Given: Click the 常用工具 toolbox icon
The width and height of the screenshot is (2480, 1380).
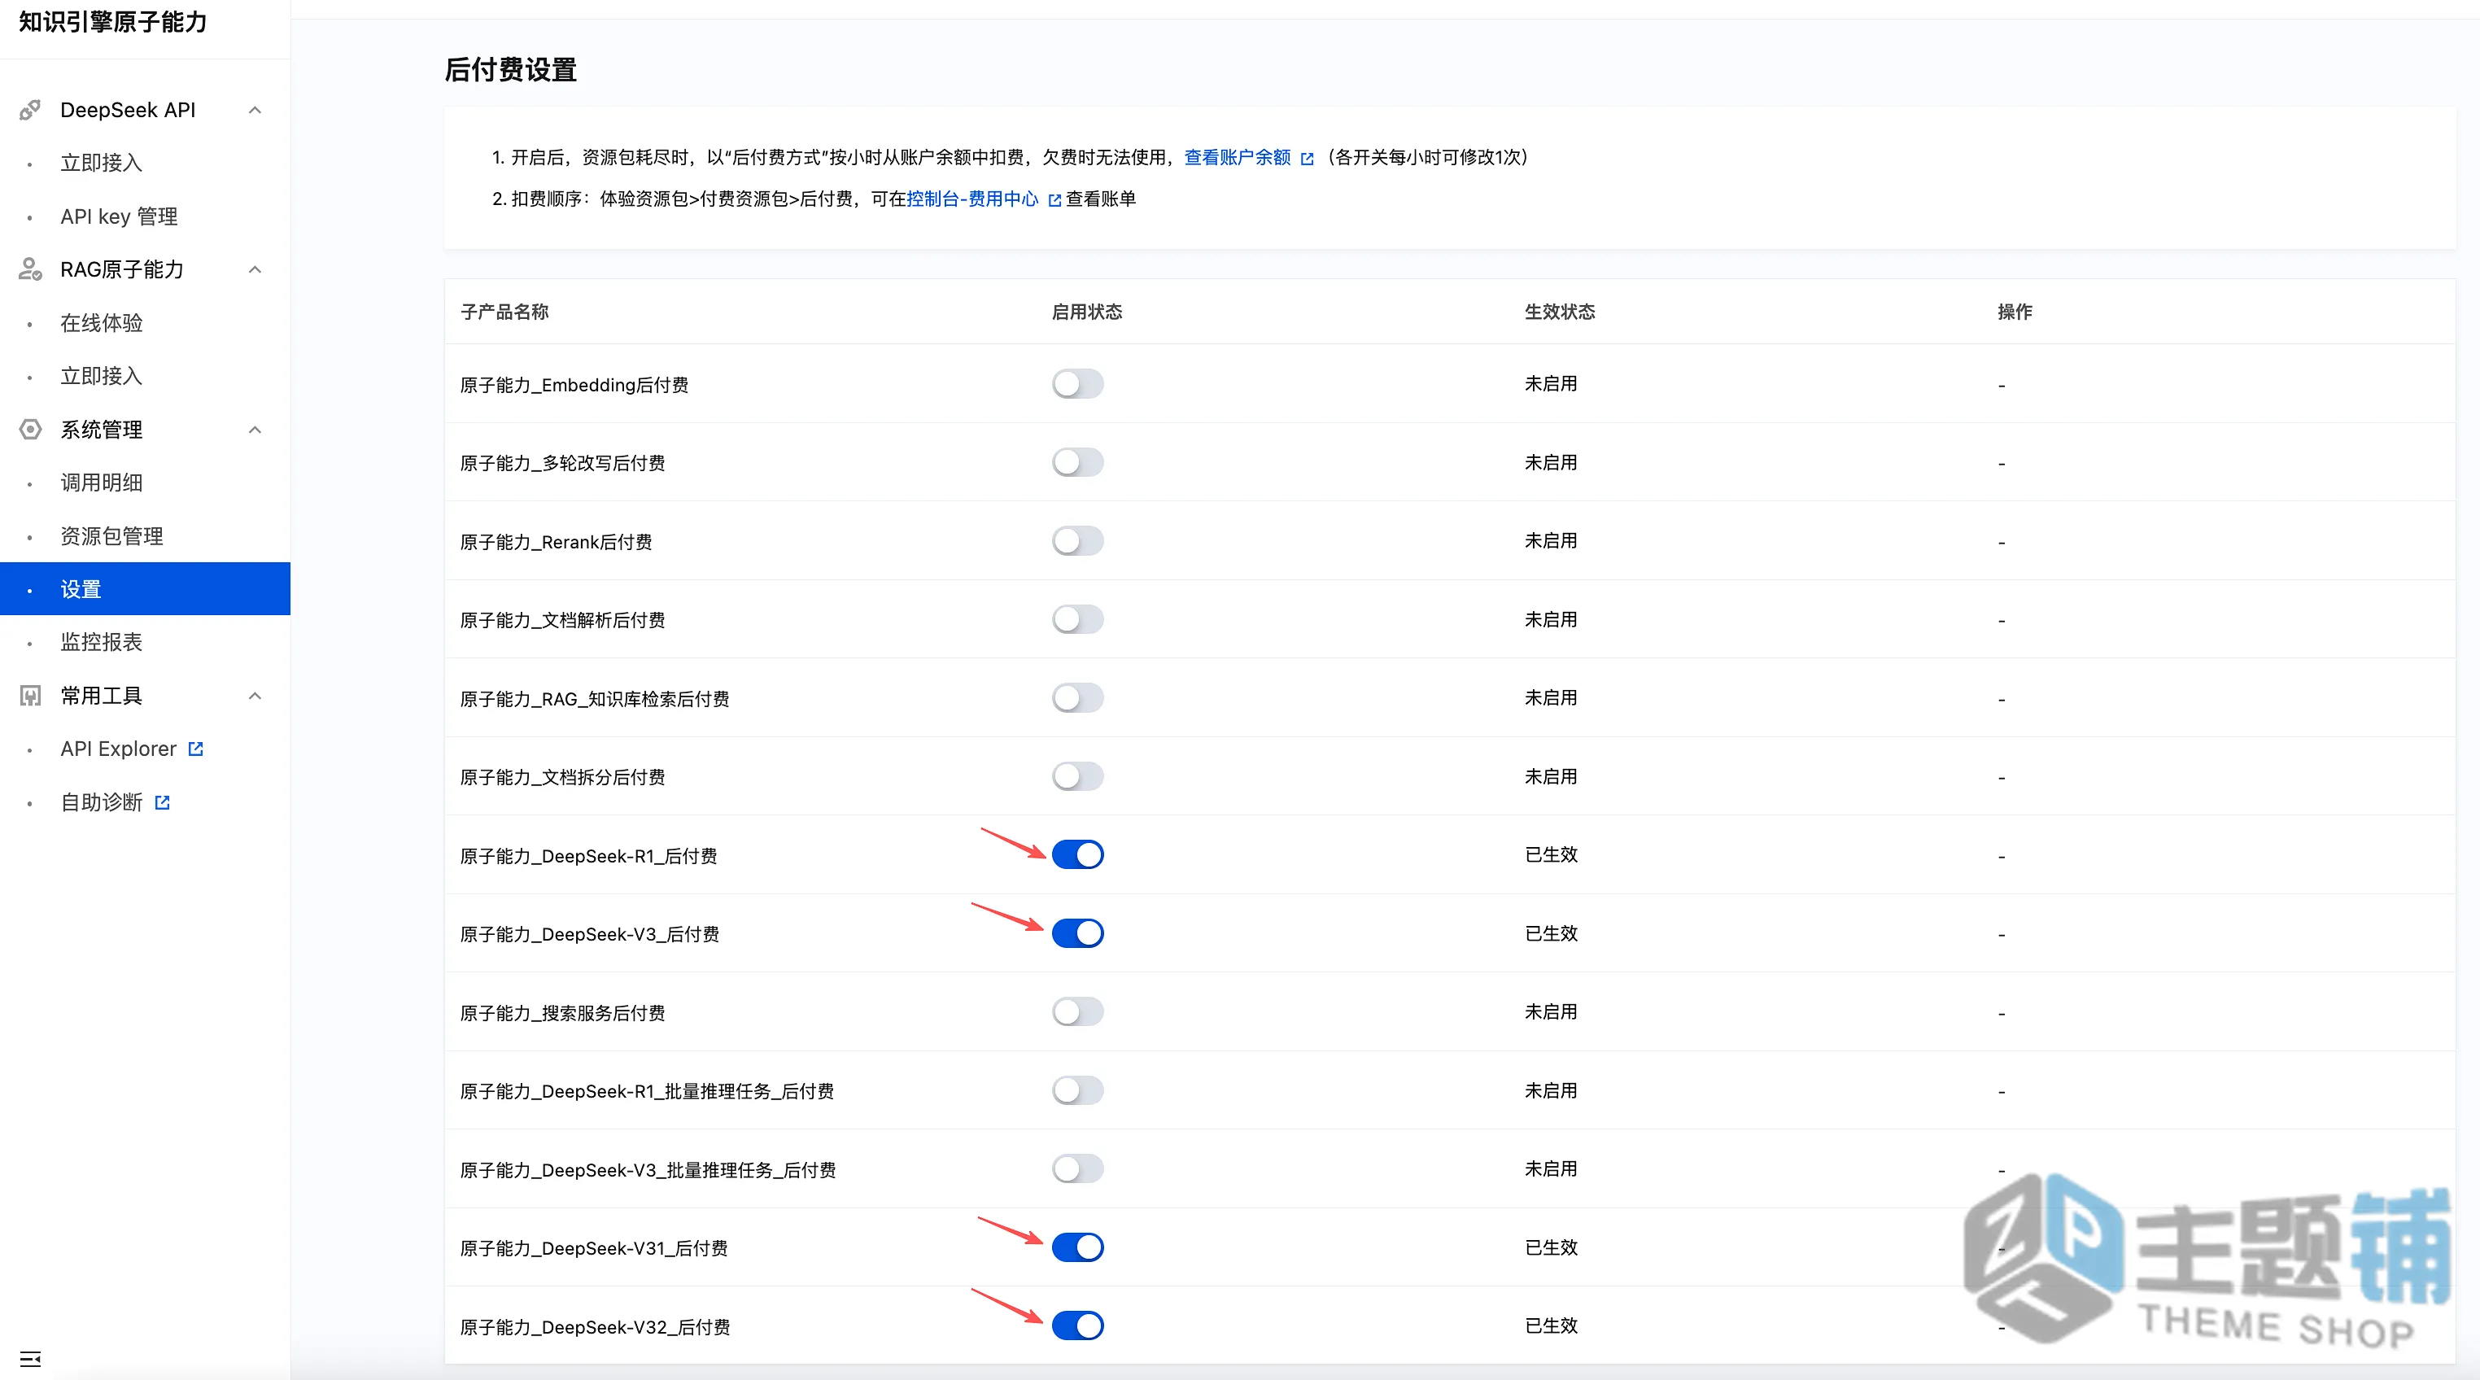Looking at the screenshot, I should pos(30,696).
